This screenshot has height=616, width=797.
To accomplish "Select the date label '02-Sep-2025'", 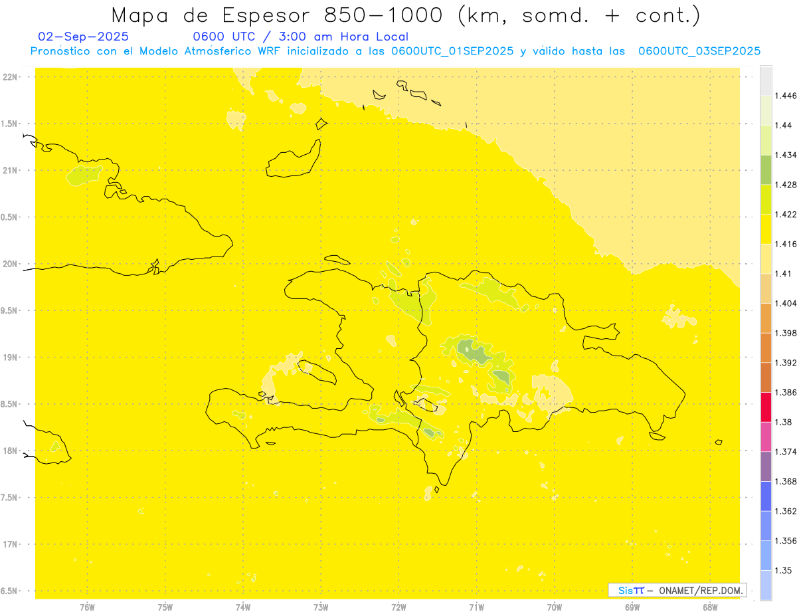I will click(84, 37).
